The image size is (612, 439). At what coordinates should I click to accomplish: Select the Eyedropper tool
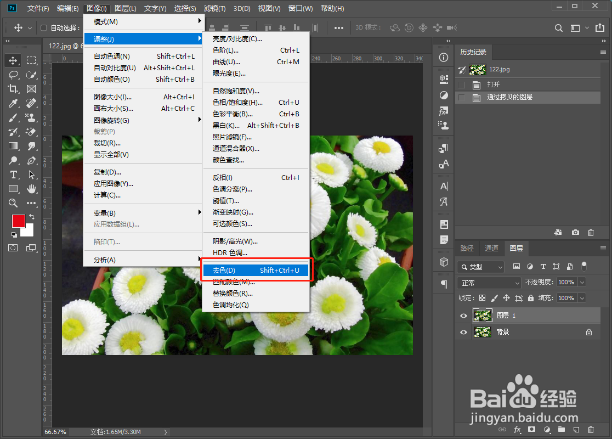13,103
